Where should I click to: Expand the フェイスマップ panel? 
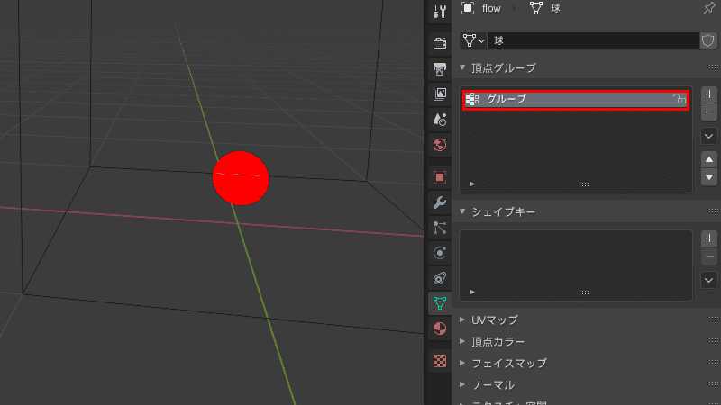click(x=462, y=363)
